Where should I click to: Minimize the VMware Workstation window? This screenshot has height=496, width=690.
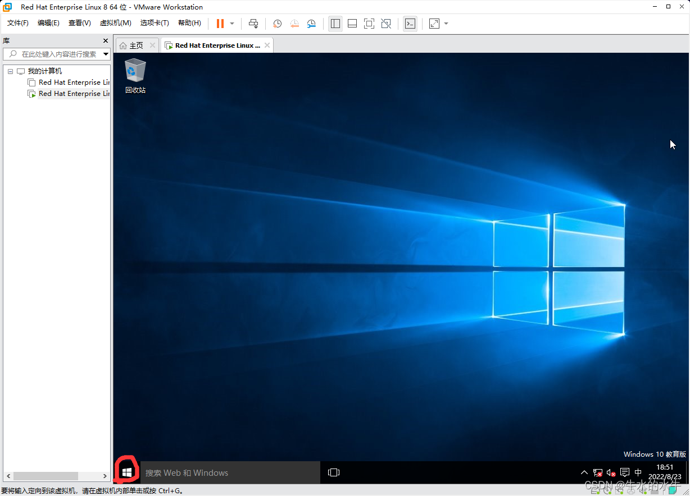pyautogui.click(x=655, y=7)
